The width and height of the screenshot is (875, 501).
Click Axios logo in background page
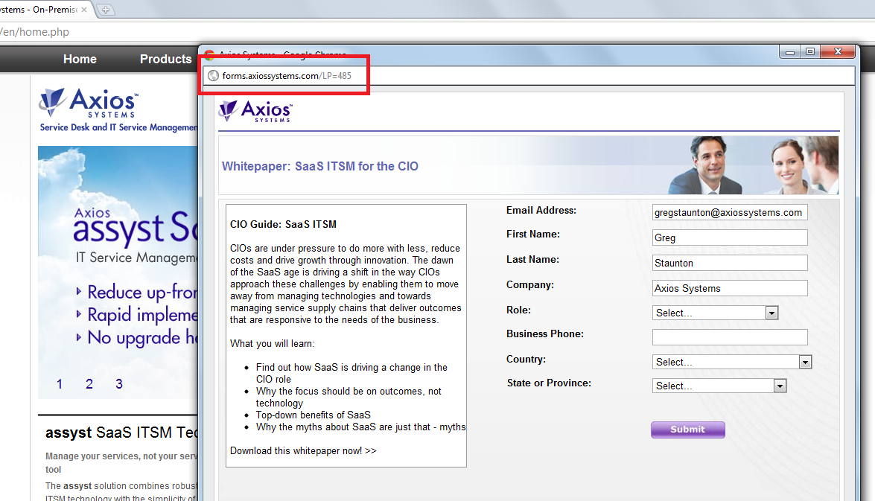click(88, 103)
